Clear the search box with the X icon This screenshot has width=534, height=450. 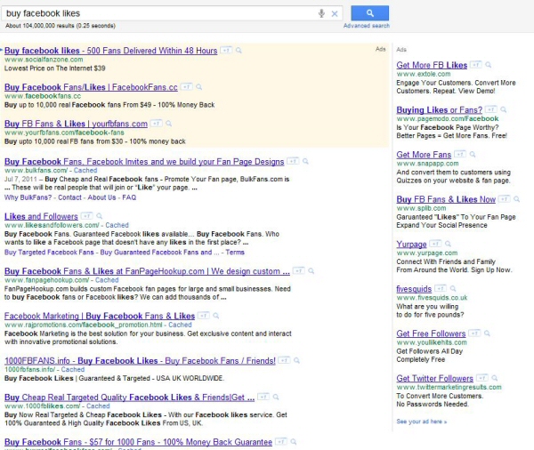pos(335,13)
